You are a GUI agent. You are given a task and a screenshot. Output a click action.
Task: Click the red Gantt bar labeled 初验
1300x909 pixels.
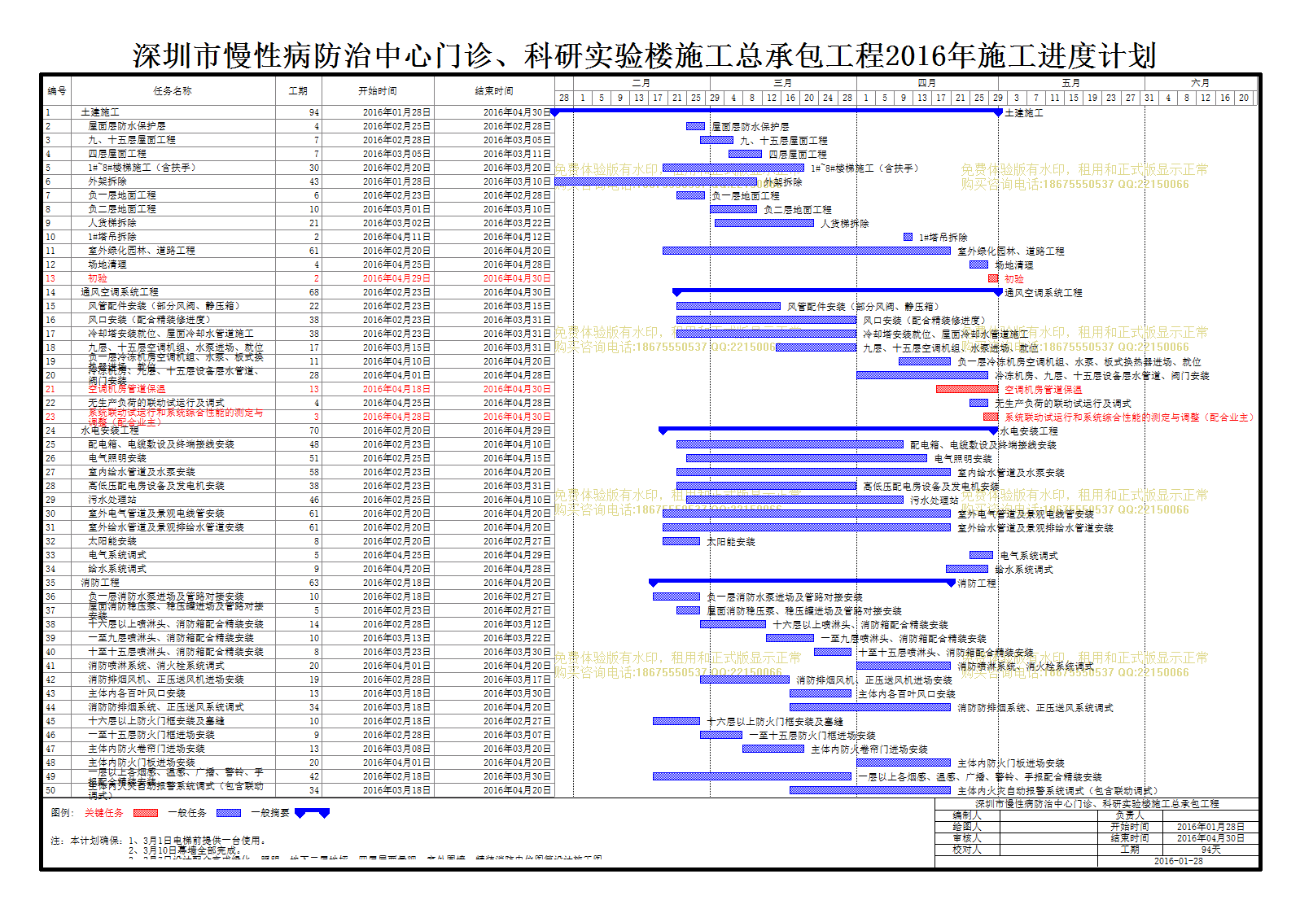point(993,278)
